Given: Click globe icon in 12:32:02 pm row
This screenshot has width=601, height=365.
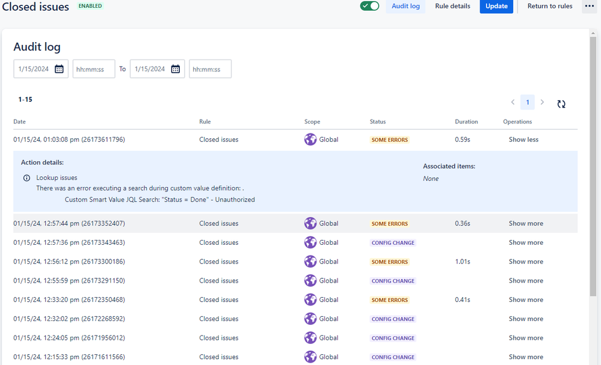Looking at the screenshot, I should pyautogui.click(x=310, y=319).
